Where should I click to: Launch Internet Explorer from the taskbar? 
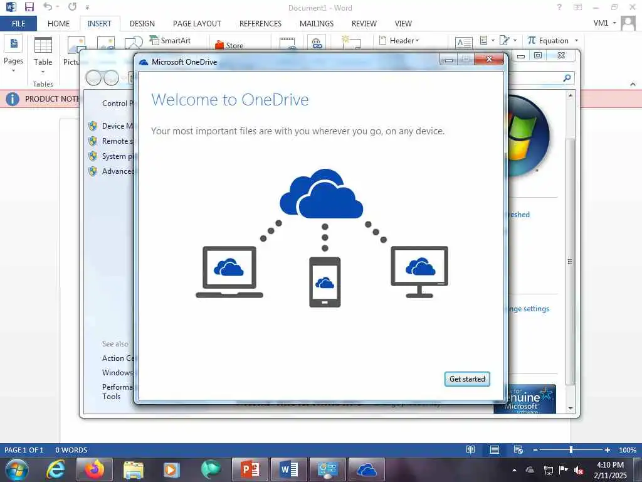[x=55, y=469]
